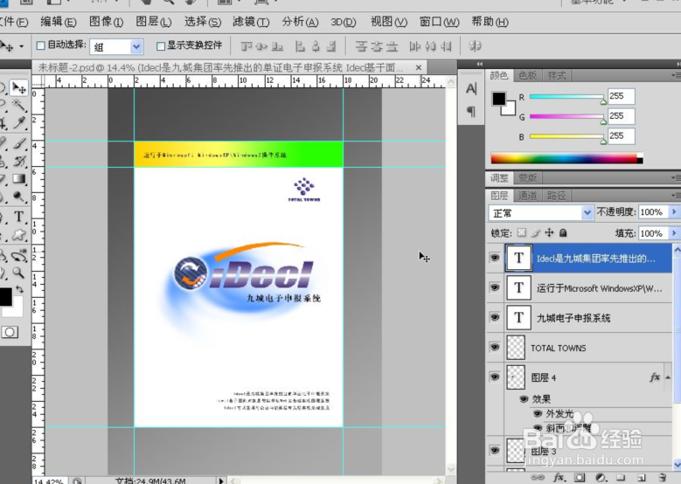Open the 图层(L) menu
681x484 pixels.
click(154, 22)
